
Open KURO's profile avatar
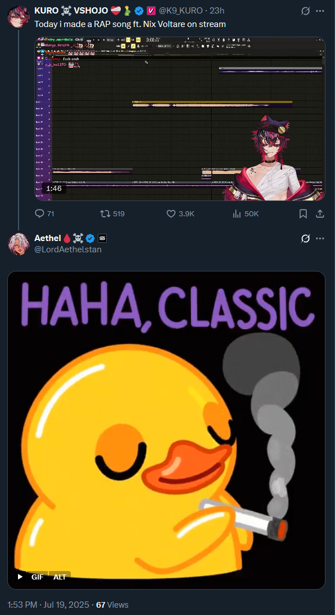pos(19,16)
